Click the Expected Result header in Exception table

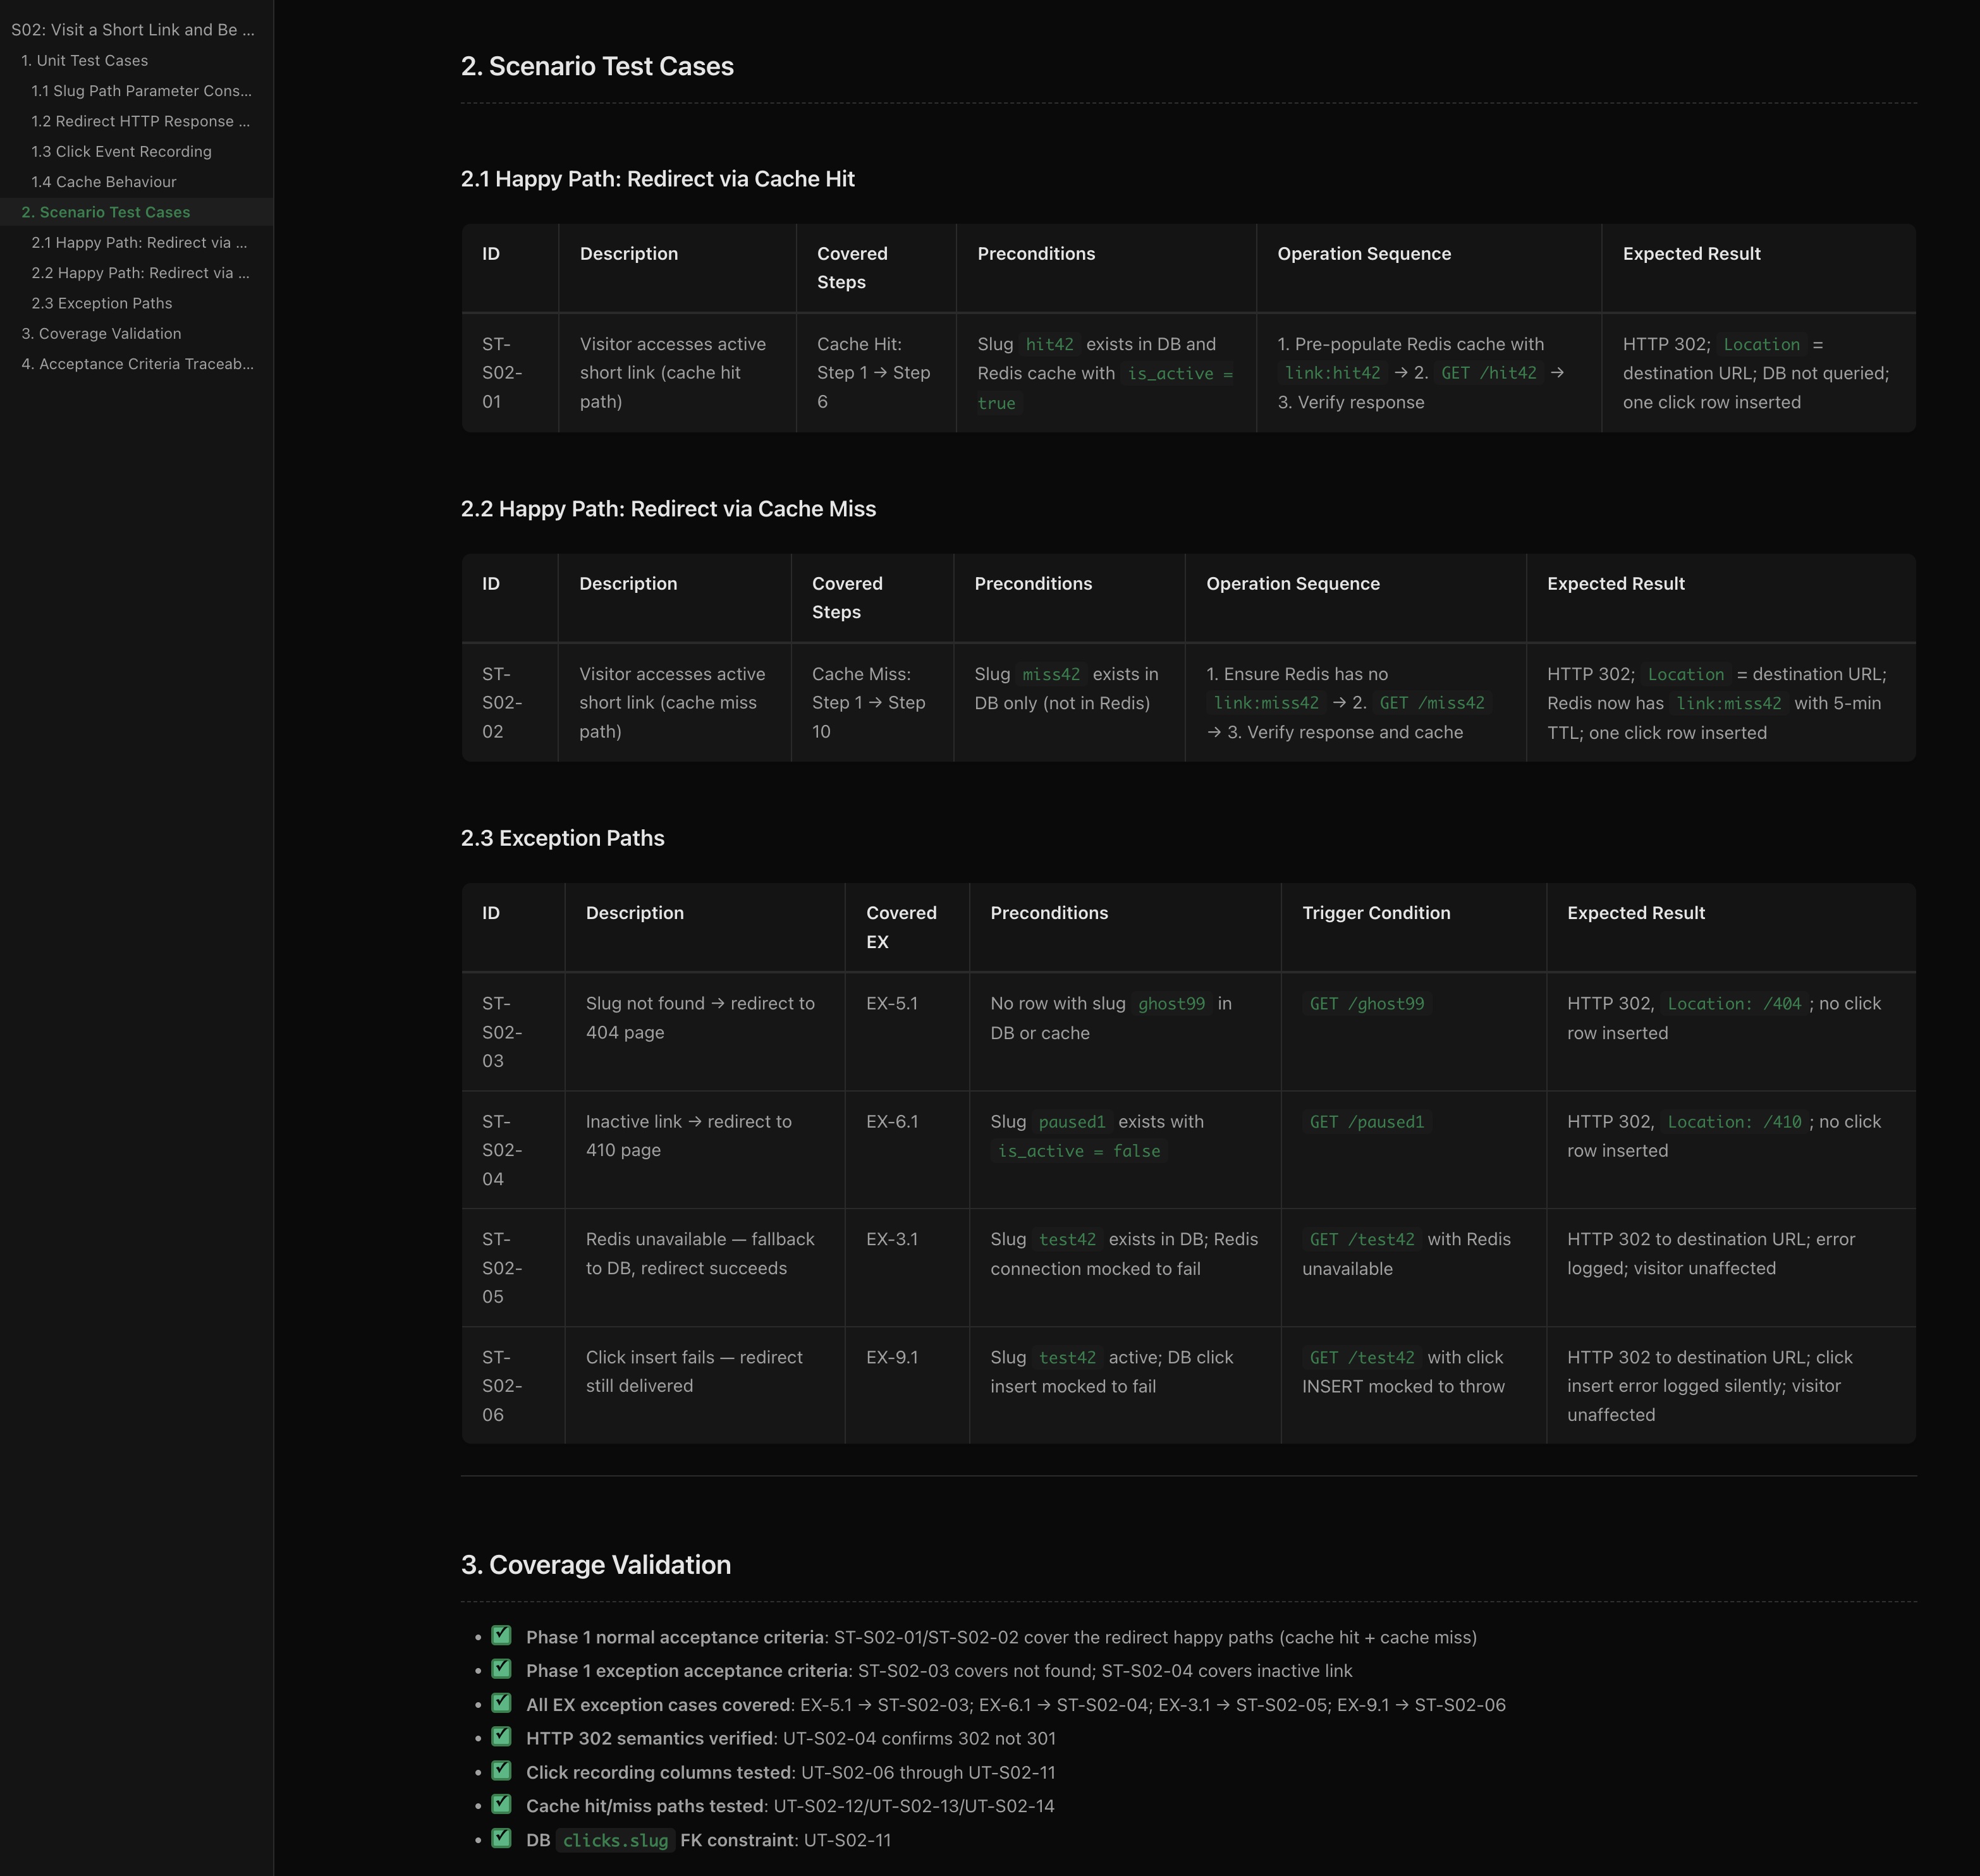tap(1635, 913)
